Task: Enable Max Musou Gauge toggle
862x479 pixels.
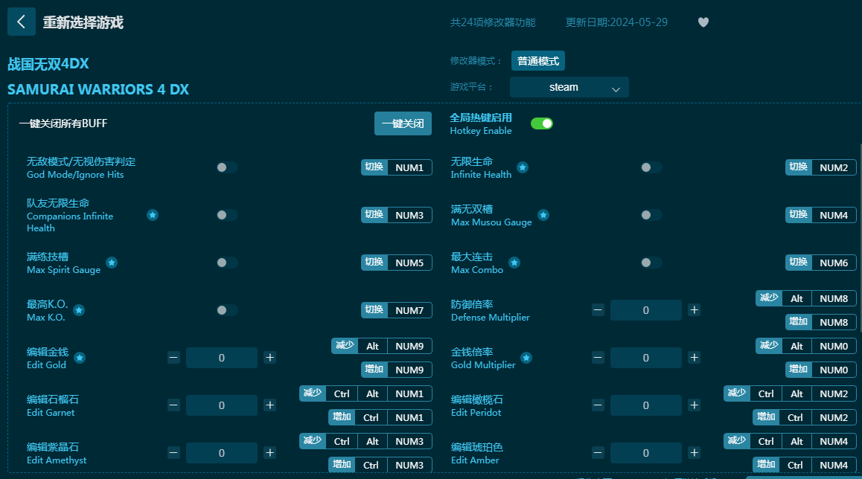Action: (651, 215)
